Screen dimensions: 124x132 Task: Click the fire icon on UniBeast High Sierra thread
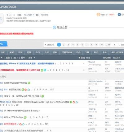coord(74,102)
